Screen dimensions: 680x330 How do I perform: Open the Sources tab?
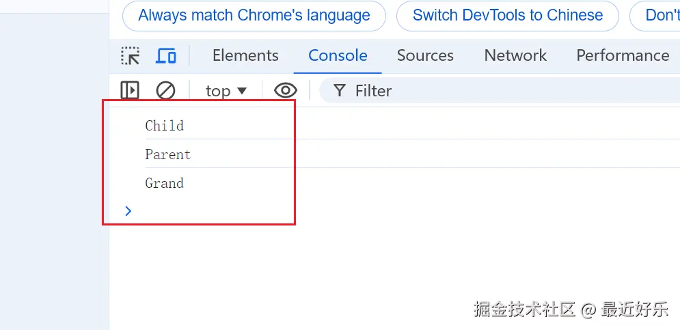click(x=425, y=55)
